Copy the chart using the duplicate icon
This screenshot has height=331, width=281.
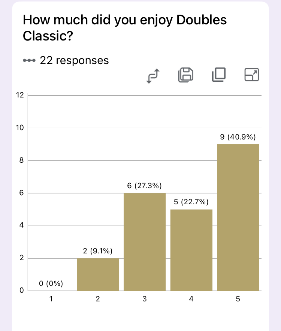(x=219, y=75)
